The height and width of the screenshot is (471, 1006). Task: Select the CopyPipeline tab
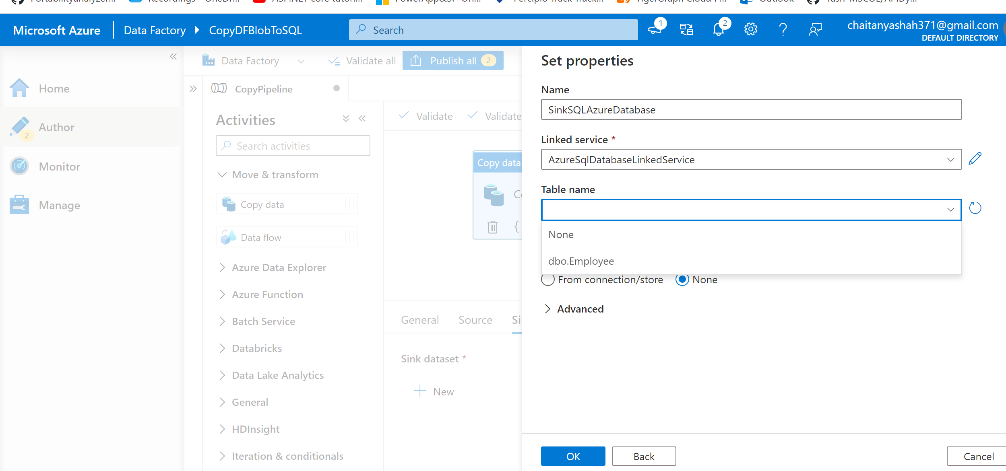[x=276, y=88]
